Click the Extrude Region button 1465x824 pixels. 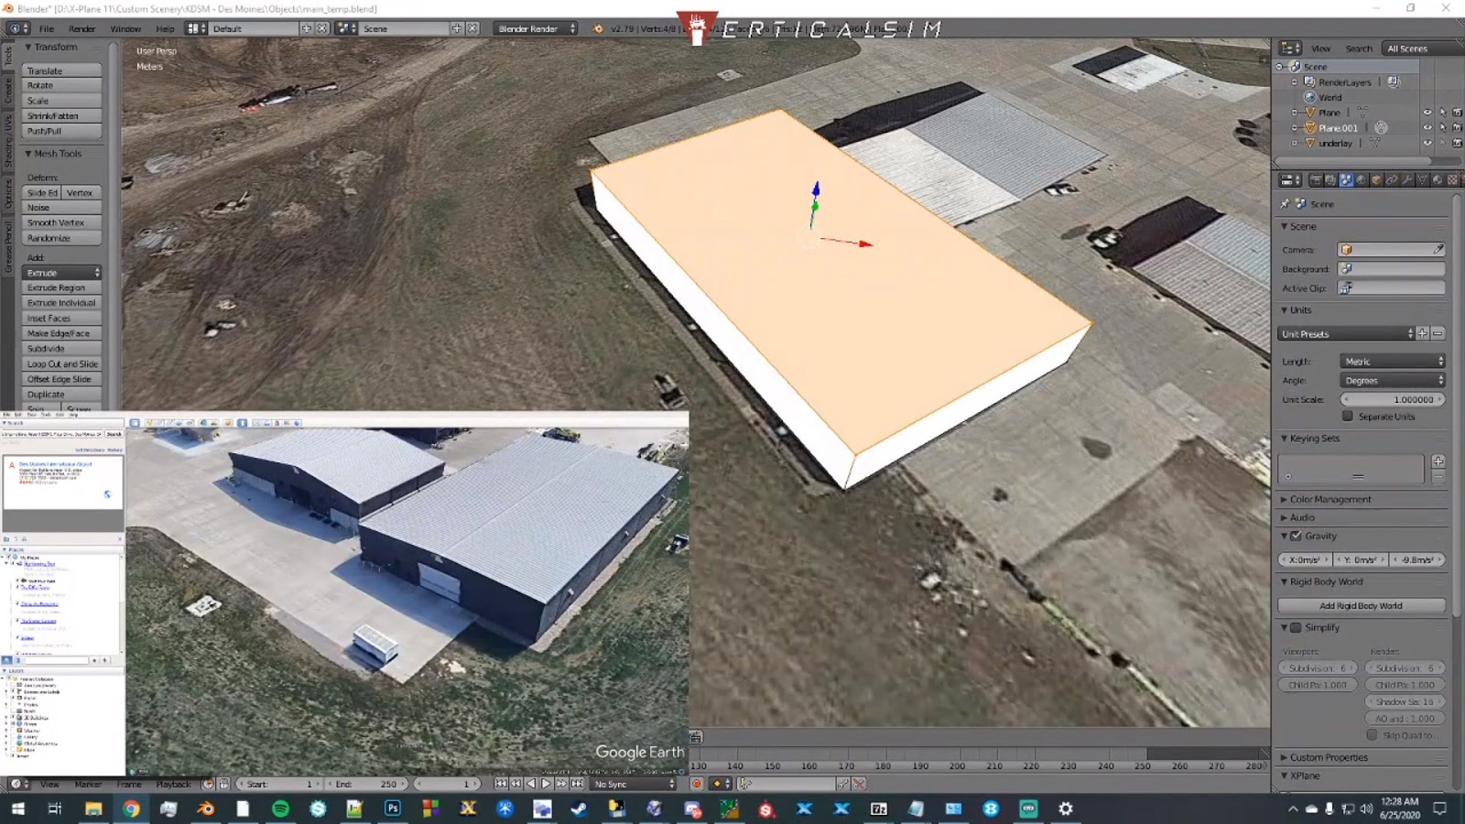61,287
